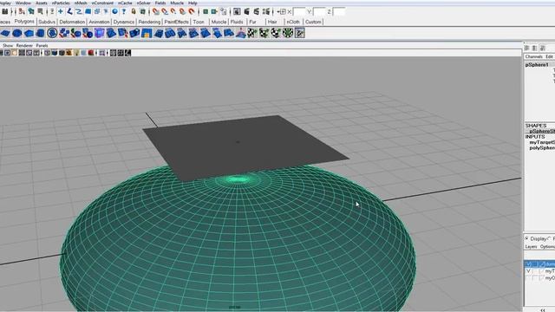Open the input field mode dropdown before X
555x312 pixels.
(x=282, y=11)
